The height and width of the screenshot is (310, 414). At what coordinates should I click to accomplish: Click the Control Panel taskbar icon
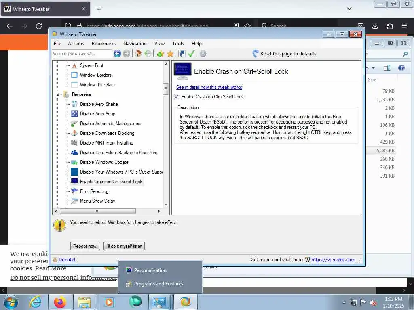[x=160, y=302]
